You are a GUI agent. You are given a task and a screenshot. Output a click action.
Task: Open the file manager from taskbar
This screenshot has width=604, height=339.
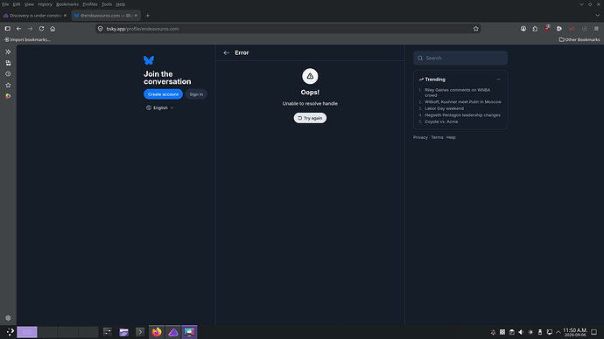pos(123,332)
